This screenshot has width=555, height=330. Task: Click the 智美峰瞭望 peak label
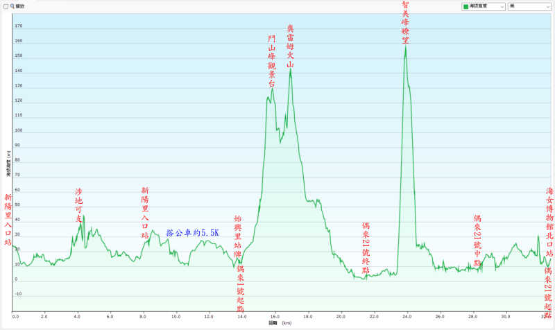tap(405, 22)
